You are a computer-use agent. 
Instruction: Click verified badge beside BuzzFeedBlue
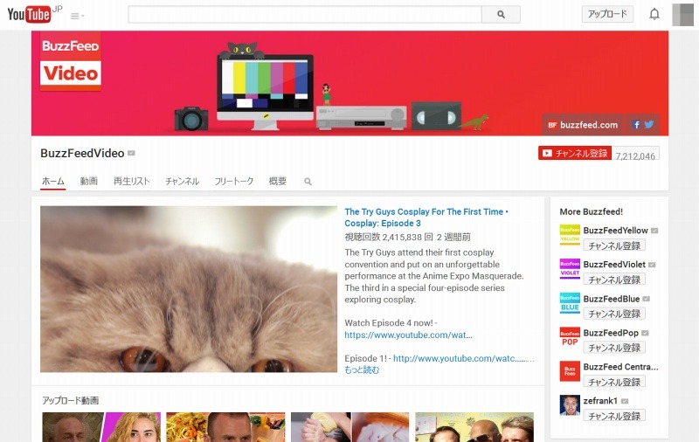click(x=647, y=299)
